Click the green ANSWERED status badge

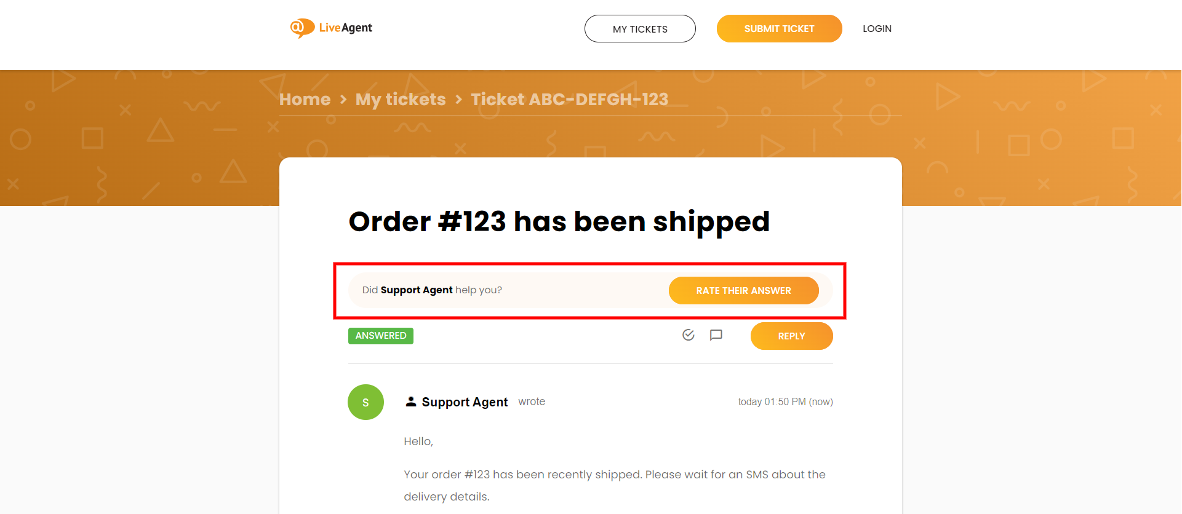pyautogui.click(x=381, y=336)
